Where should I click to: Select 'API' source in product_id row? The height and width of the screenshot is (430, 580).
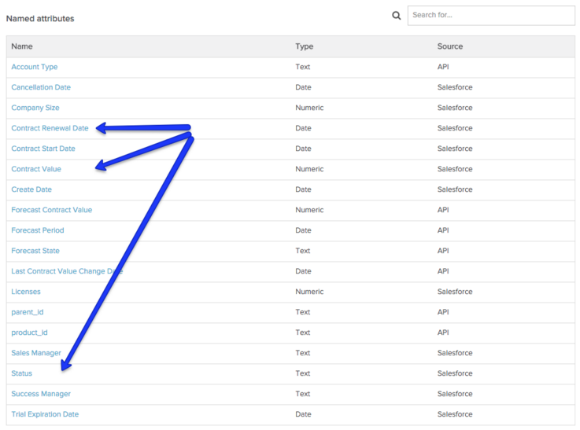[443, 333]
